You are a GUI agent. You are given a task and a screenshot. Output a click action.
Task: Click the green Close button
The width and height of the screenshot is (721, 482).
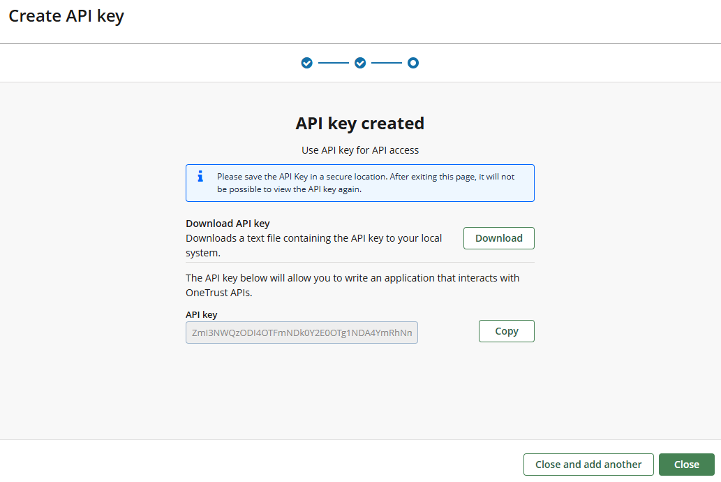coord(686,464)
